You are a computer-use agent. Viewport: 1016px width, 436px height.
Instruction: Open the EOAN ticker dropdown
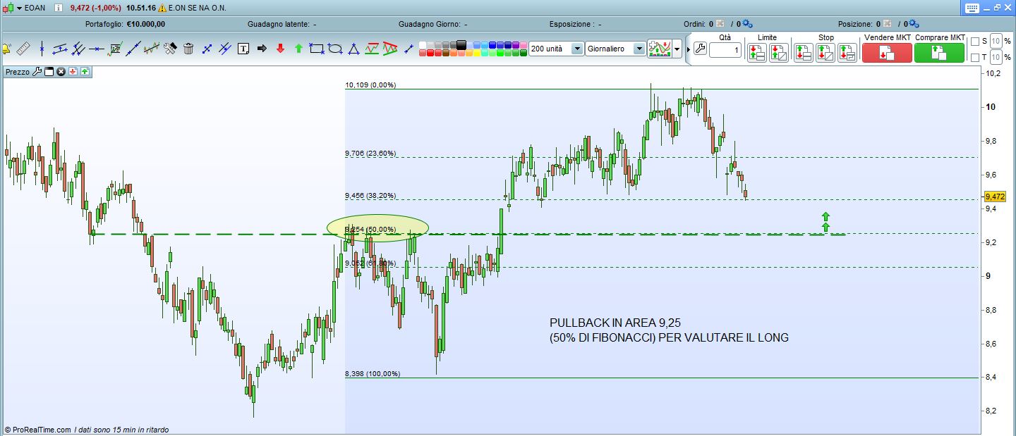tap(20, 8)
